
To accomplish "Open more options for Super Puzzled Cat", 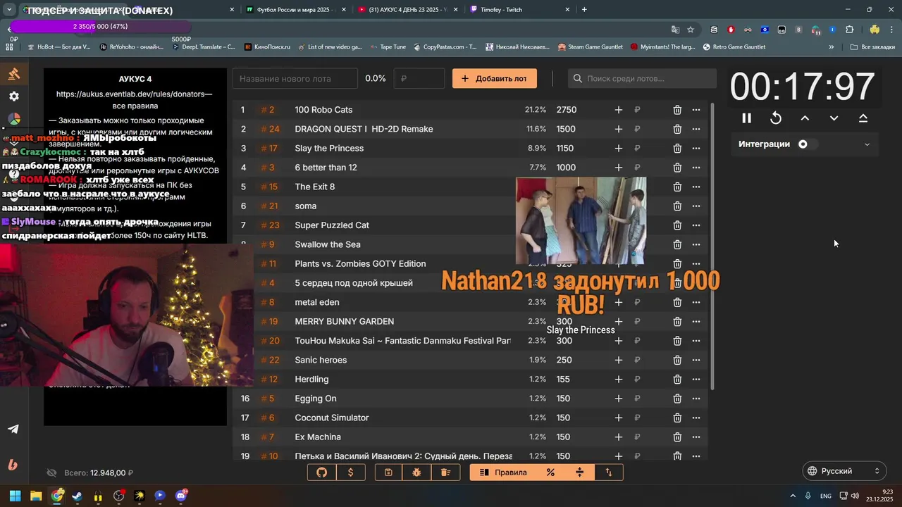I will pos(696,225).
